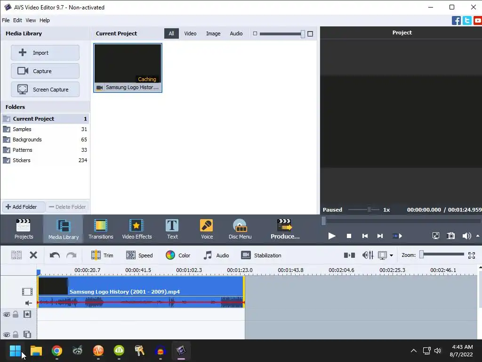This screenshot has height=362, width=482.
Task: Select the Samsung Logo History media thumbnail
Action: pyautogui.click(x=128, y=68)
